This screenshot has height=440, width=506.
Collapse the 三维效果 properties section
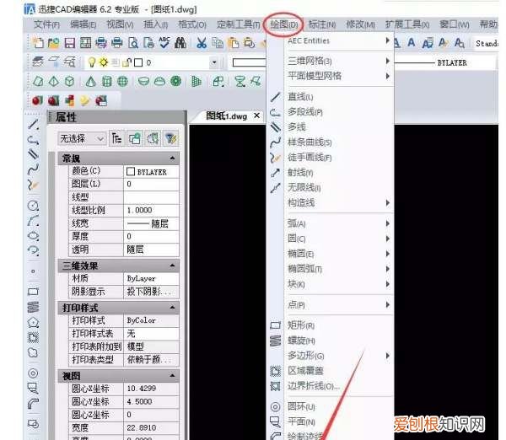click(172, 266)
